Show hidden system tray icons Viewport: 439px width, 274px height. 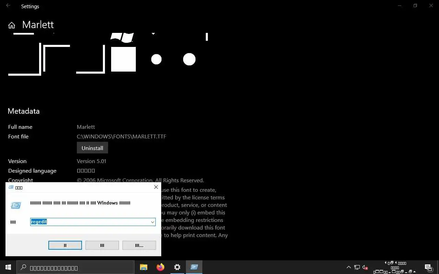tap(349, 267)
